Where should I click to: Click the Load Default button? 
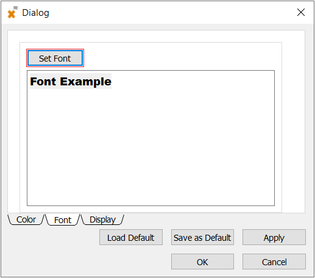(131, 237)
